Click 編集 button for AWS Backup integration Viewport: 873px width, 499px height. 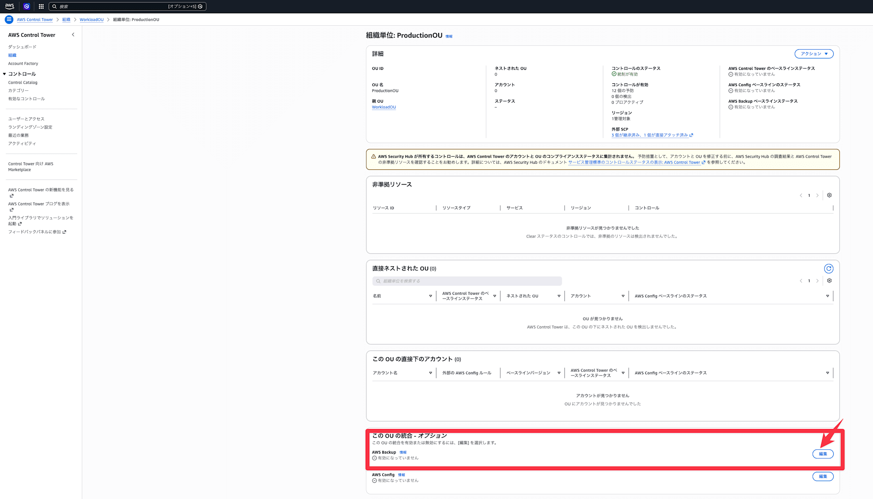click(x=823, y=454)
